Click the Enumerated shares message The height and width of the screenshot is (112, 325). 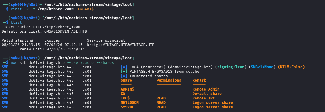click(x=149, y=76)
